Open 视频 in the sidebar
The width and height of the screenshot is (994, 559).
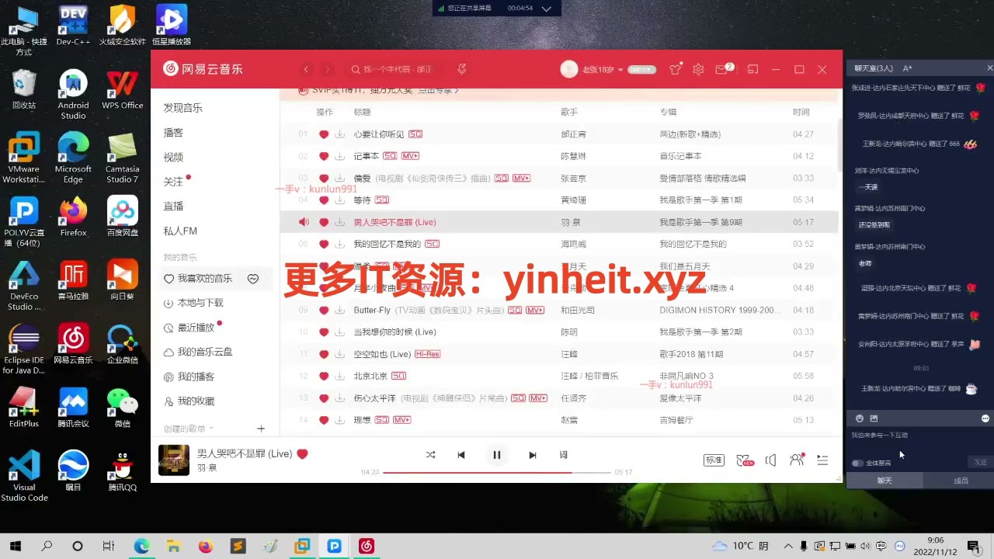[x=173, y=158]
